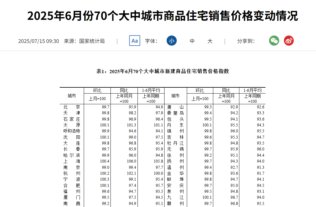Click the left 城市 column header
The width and height of the screenshot is (316, 207).
click(x=72, y=96)
